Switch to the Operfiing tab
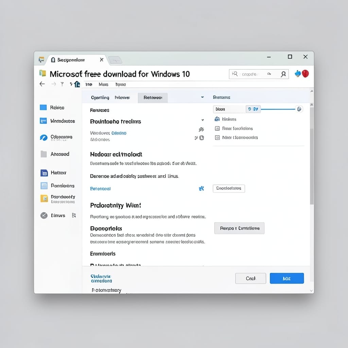The height and width of the screenshot is (348, 348). 100,98
